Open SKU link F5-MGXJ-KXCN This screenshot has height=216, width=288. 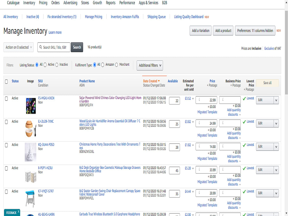[46, 98]
